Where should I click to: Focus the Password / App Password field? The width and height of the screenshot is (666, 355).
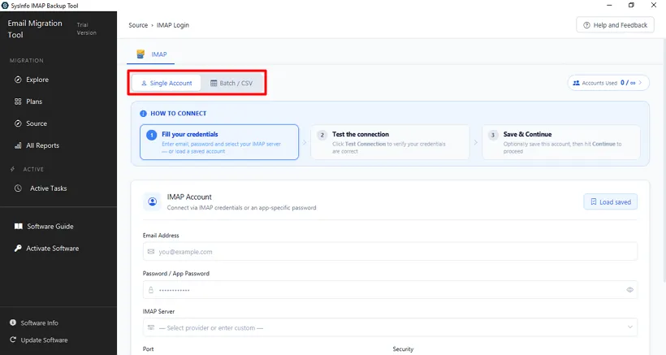(x=390, y=289)
